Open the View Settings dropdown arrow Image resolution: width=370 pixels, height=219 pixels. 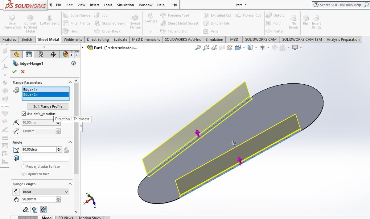301,48
